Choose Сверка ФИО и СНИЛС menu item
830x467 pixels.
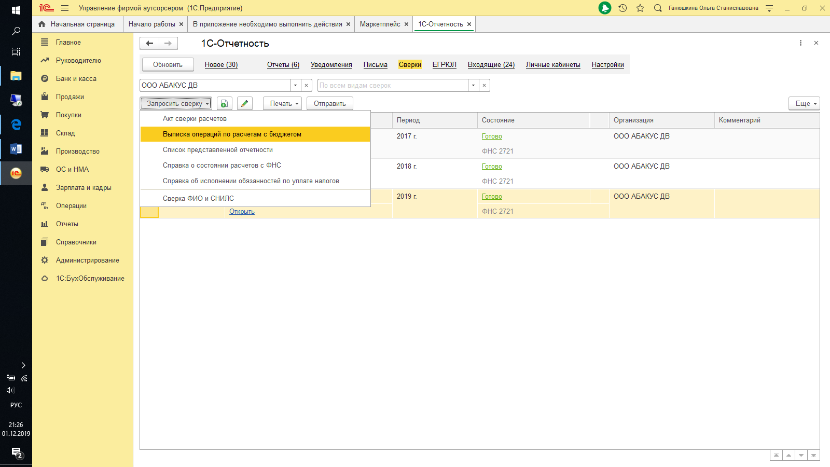[198, 199]
